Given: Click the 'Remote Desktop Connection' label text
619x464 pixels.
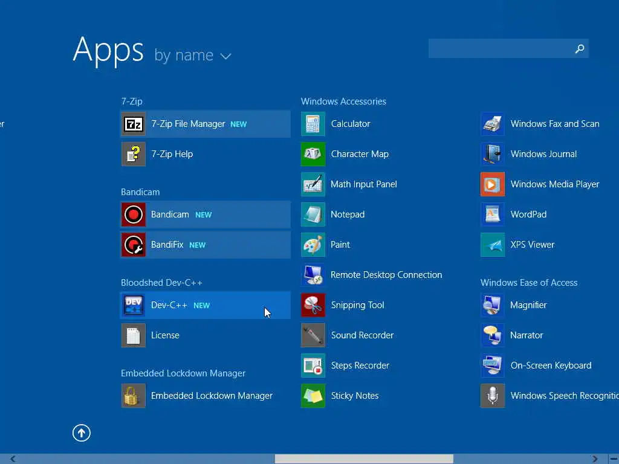Looking at the screenshot, I should click(x=386, y=275).
